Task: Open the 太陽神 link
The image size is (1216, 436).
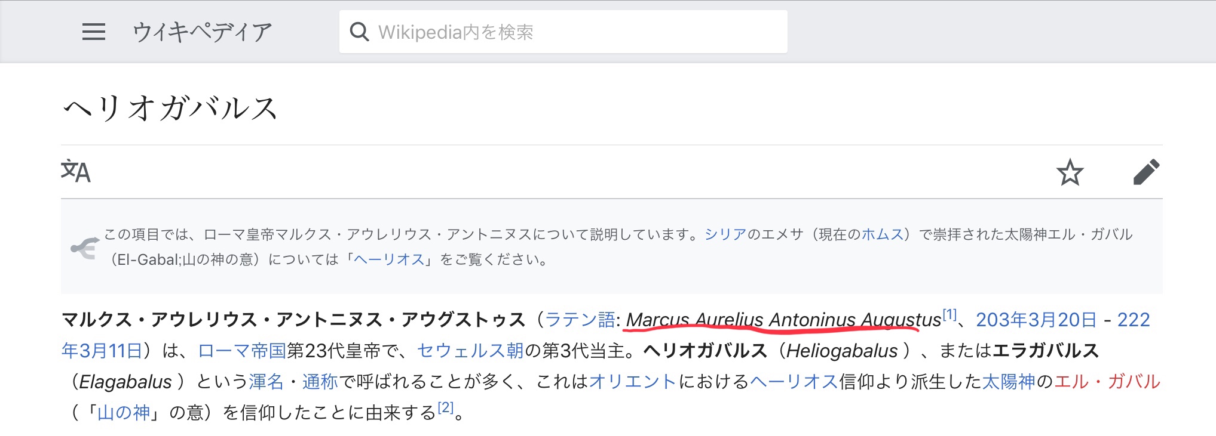Action: (x=1009, y=382)
